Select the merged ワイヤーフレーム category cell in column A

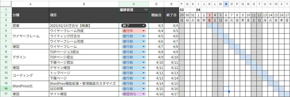(x=30, y=36)
